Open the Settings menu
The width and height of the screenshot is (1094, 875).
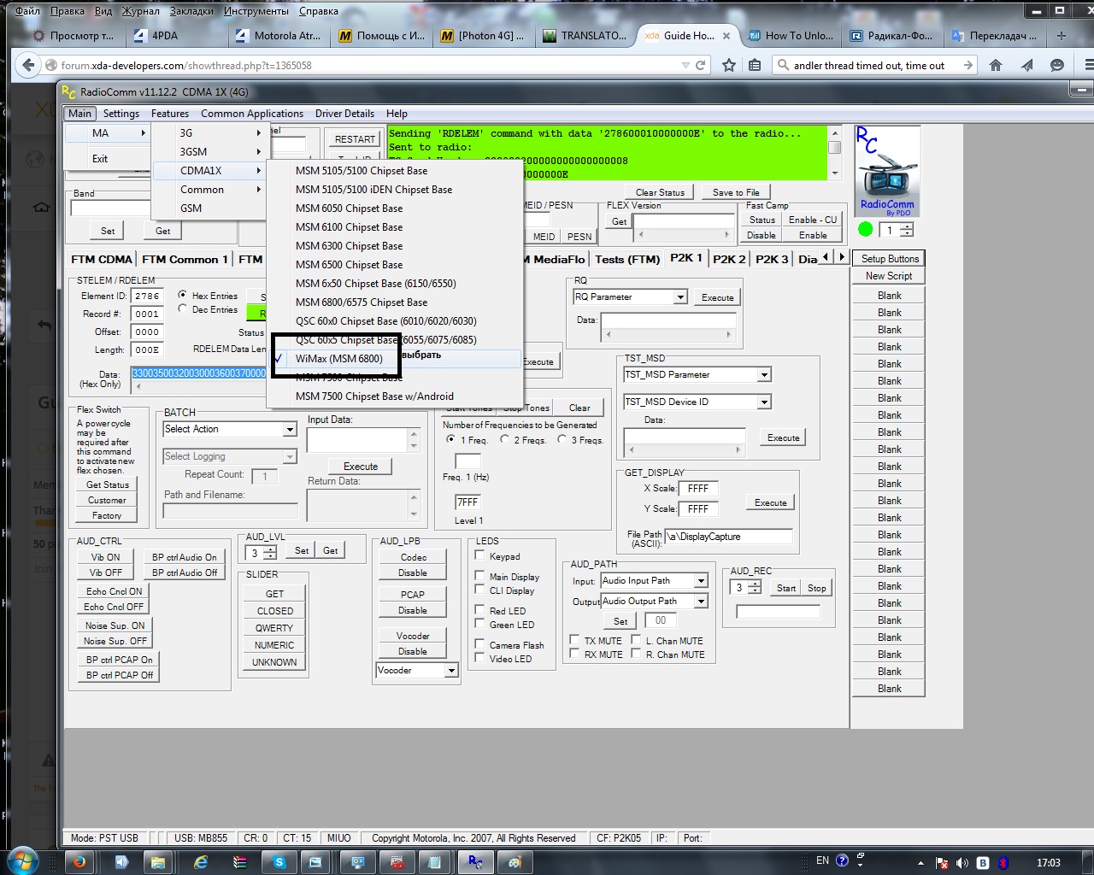tap(121, 114)
